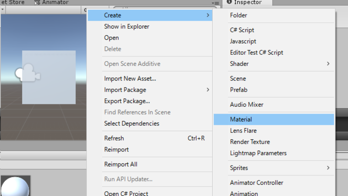This screenshot has height=196, width=348.
Task: Click the Shader submenu arrow
Action: pos(328,64)
